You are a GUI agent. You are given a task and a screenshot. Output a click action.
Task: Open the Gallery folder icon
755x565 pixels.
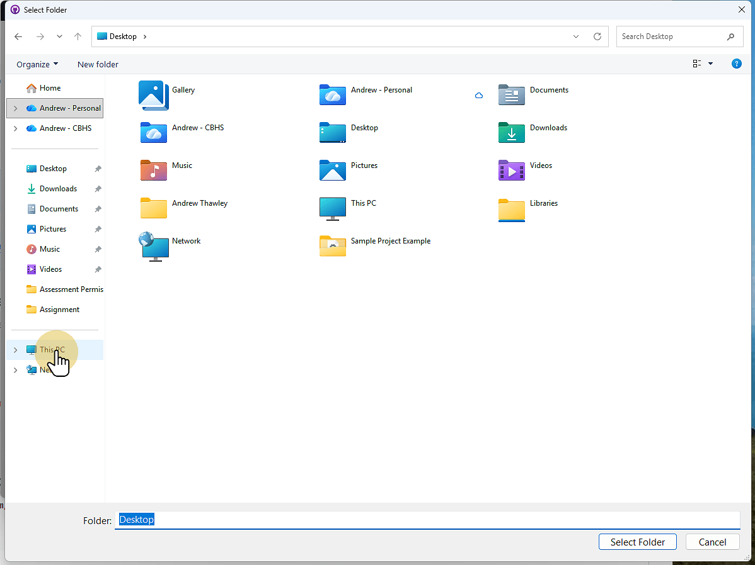tap(153, 95)
